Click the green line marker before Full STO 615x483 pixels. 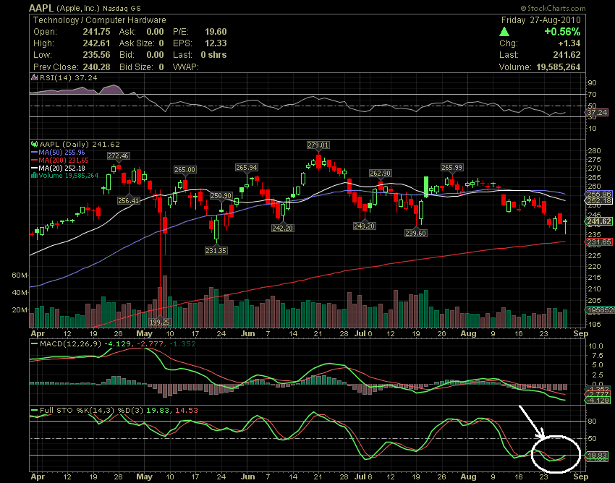(x=35, y=411)
